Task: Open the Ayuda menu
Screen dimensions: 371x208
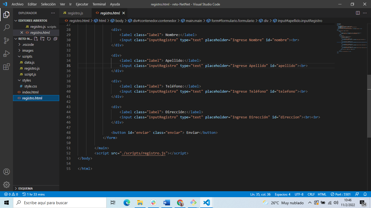Action: (x=115, y=4)
